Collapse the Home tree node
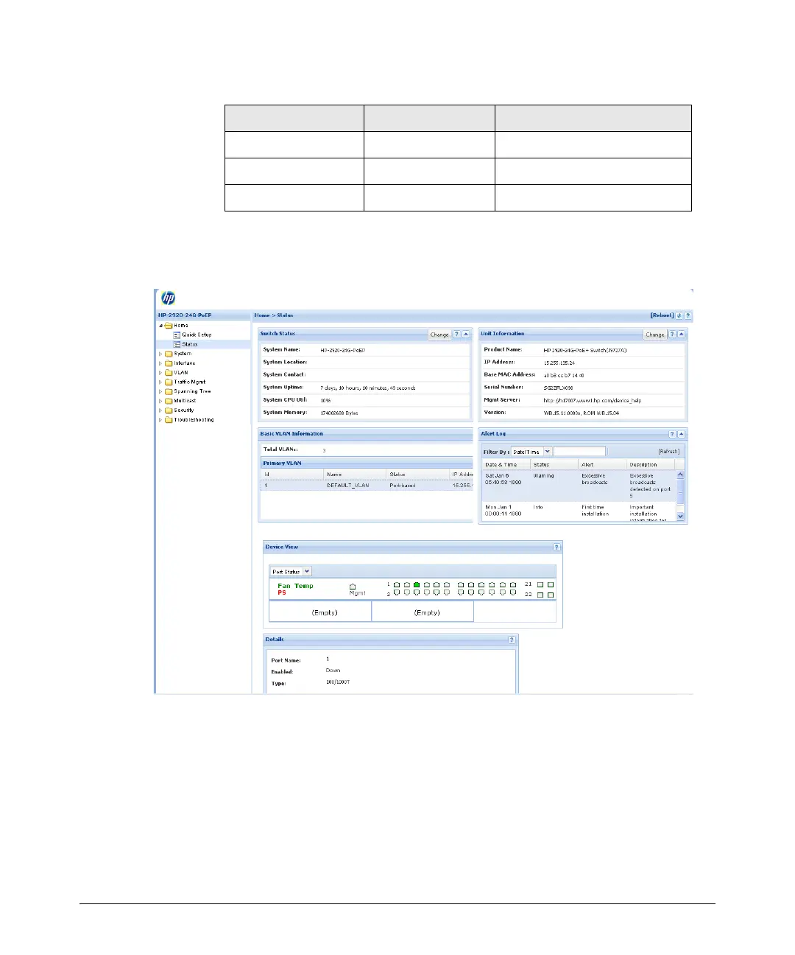795x955 pixels. click(160, 325)
